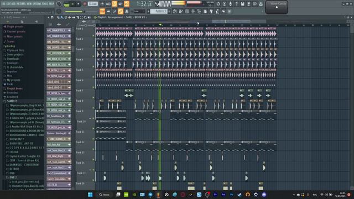354x199 pixels.
Task: Select Crystal Castles Samples Kit folder
Action: (x=25, y=156)
